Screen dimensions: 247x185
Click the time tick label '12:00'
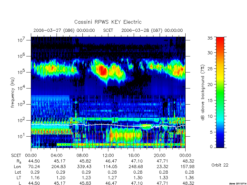click(108, 156)
